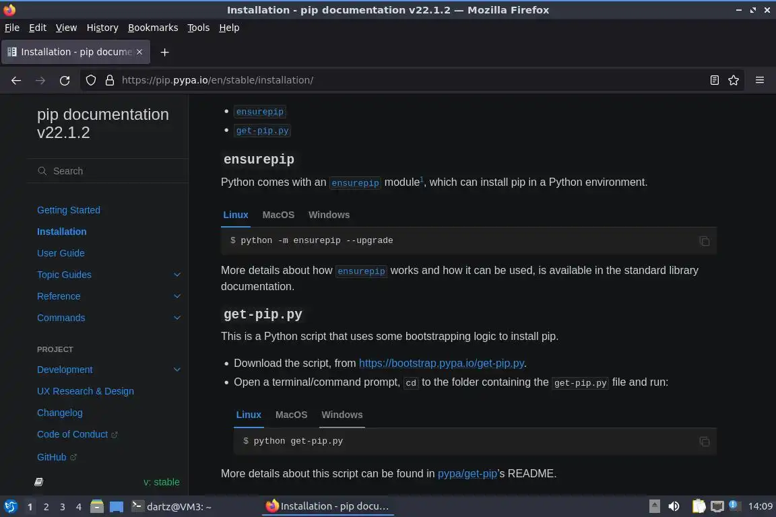The image size is (776, 517).
Task: Expand Development sidebar section
Action: (176, 370)
